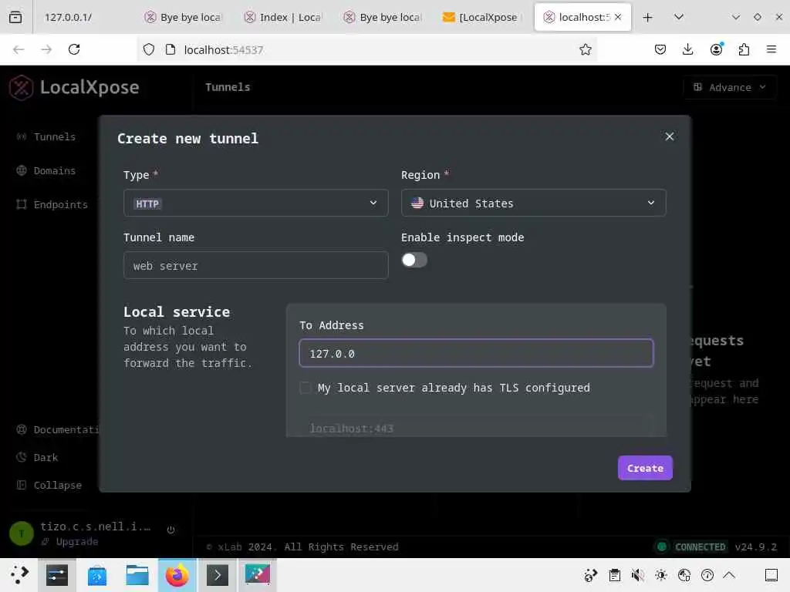Check My local server already has TLS
This screenshot has height=592, width=790.
305,388
